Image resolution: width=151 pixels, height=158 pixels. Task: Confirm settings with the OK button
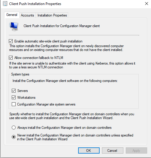(x=89, y=151)
